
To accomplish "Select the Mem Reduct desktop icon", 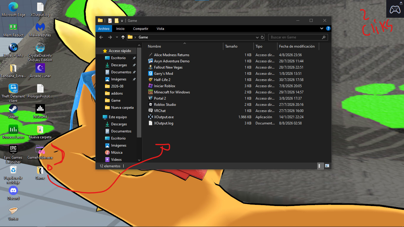I will click(x=13, y=30).
